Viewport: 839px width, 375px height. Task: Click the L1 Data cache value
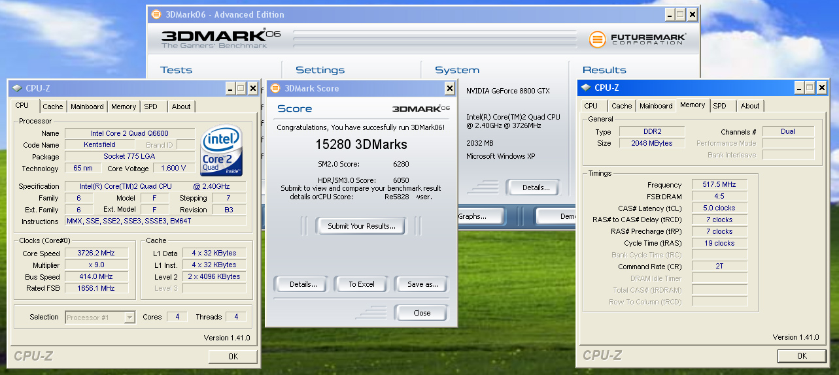click(214, 253)
